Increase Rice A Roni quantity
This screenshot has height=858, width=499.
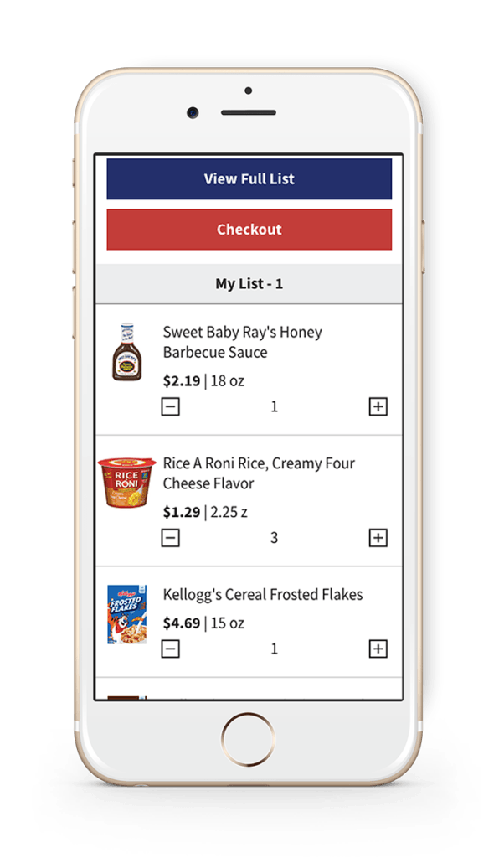[378, 538]
